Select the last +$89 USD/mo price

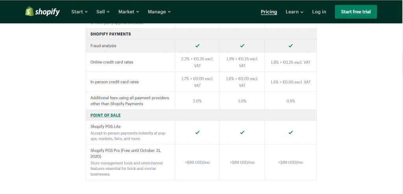pyautogui.click(x=290, y=163)
